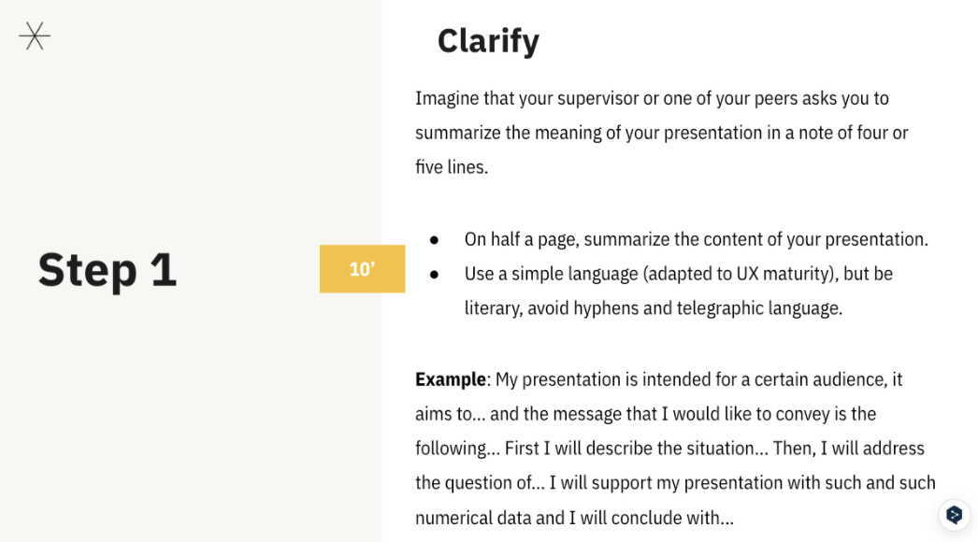Click the hexagon badge icon in corner
This screenshot has height=542, width=978.
[954, 514]
